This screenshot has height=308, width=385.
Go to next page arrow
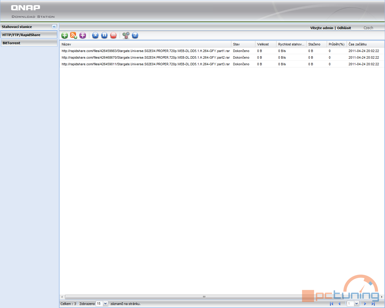365,304
